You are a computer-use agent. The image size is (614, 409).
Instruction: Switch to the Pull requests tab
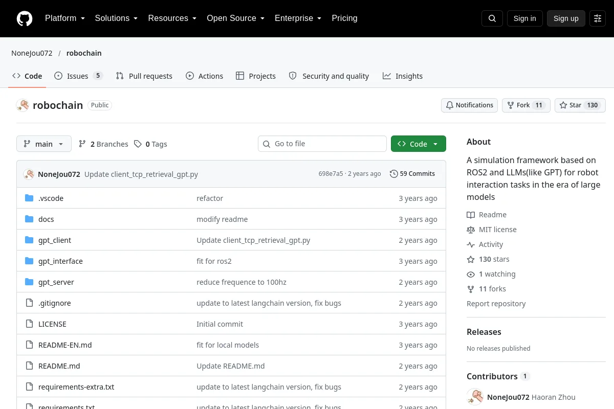(x=144, y=76)
